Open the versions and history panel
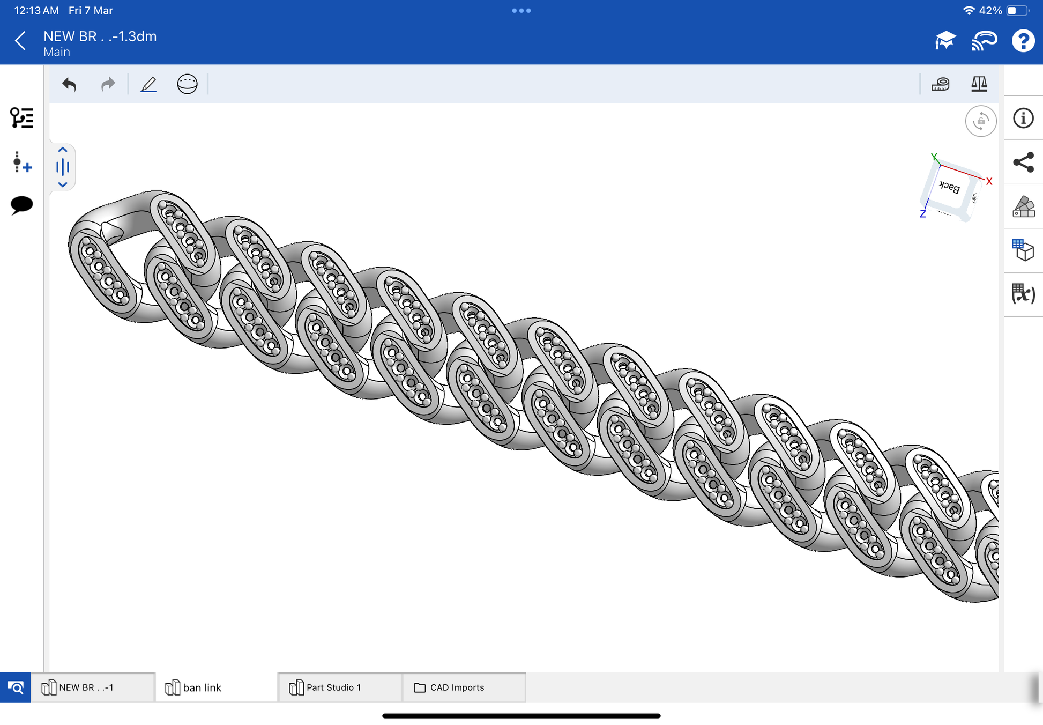The width and height of the screenshot is (1043, 725). [21, 162]
